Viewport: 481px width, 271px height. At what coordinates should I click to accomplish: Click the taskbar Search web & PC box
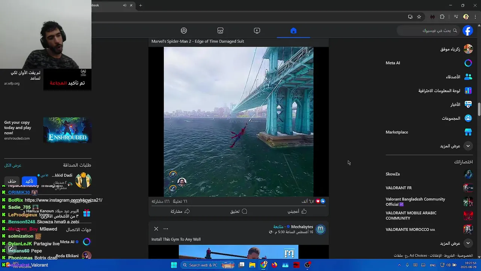tap(208, 265)
